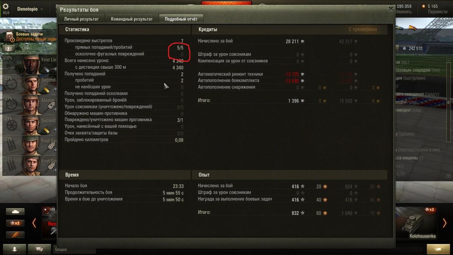
Task: Expand the vehicle parameters panel arrow
Action: (x=448, y=176)
